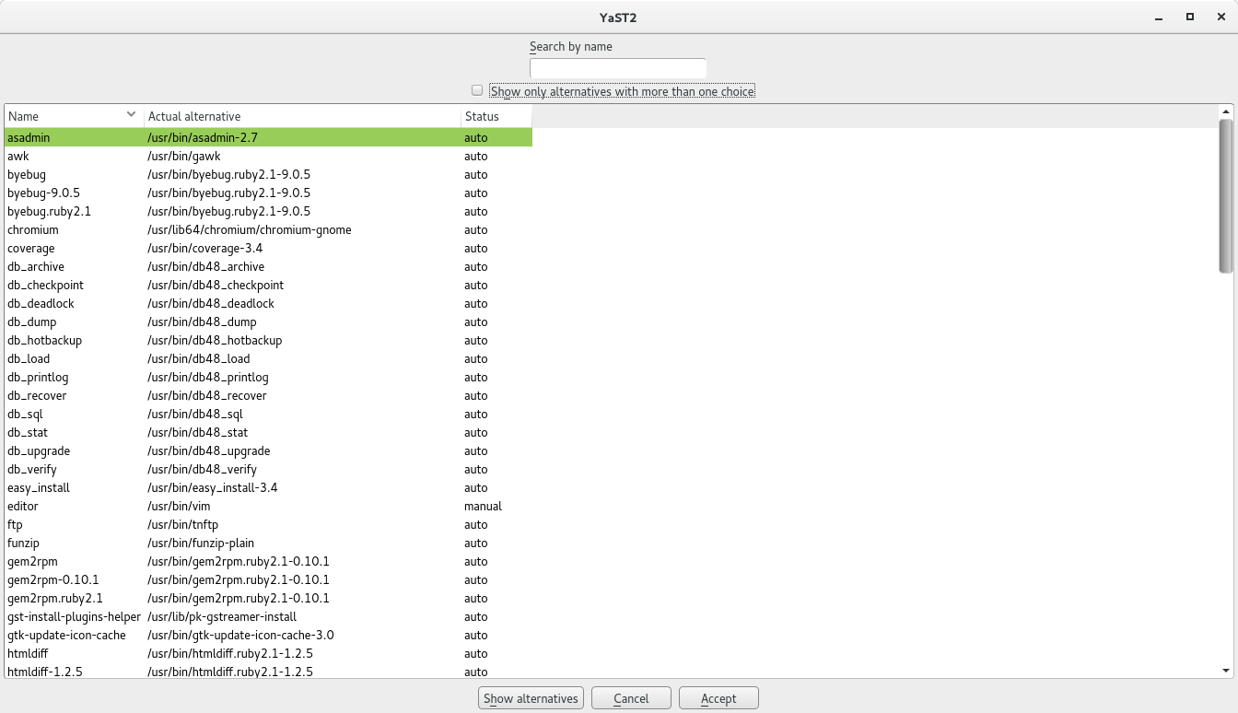Viewport: 1238px width, 713px height.
Task: Click the /usr/bin/asadmin-2.7 path cell
Action: 203,137
